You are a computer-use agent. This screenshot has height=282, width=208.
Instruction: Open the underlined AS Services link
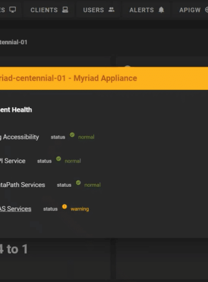(16, 209)
